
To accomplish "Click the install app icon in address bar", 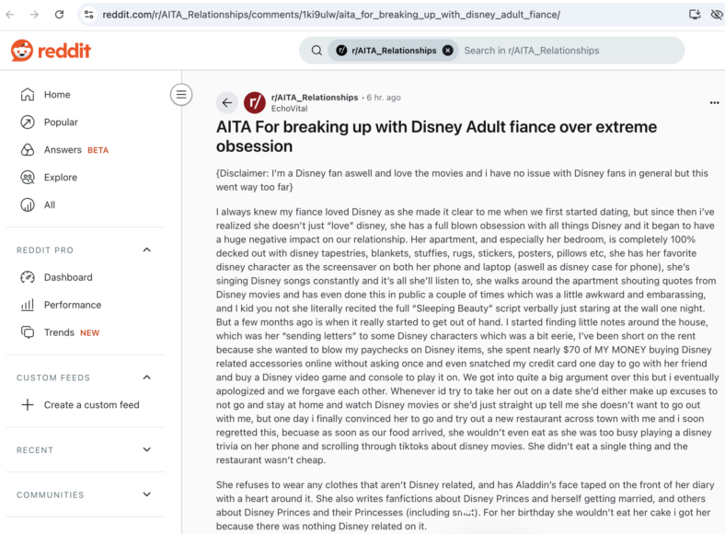I will [695, 15].
